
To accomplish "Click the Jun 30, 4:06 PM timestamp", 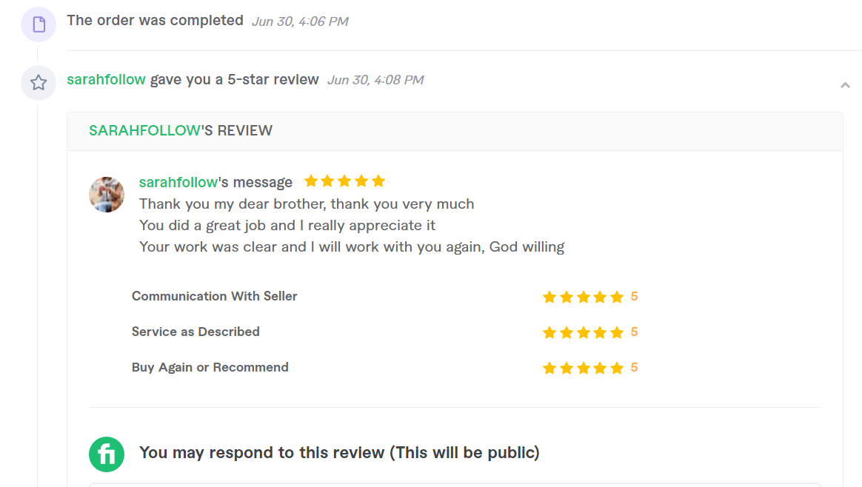I will click(x=300, y=21).
